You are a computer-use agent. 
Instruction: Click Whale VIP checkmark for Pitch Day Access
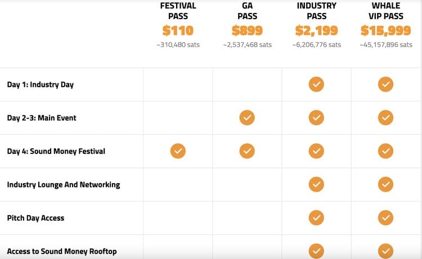[385, 217]
